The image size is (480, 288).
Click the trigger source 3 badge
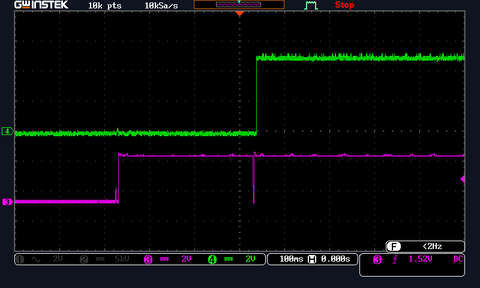377,260
